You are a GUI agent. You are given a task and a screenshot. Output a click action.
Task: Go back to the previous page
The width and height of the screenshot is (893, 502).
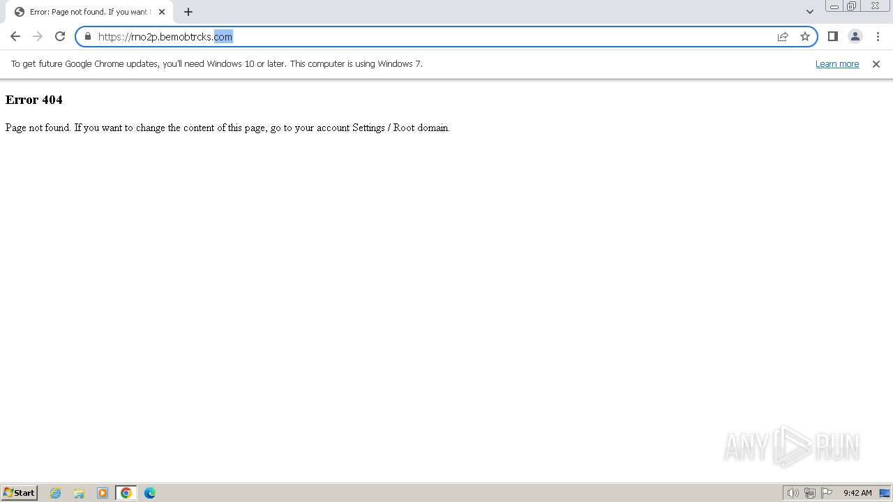15,36
